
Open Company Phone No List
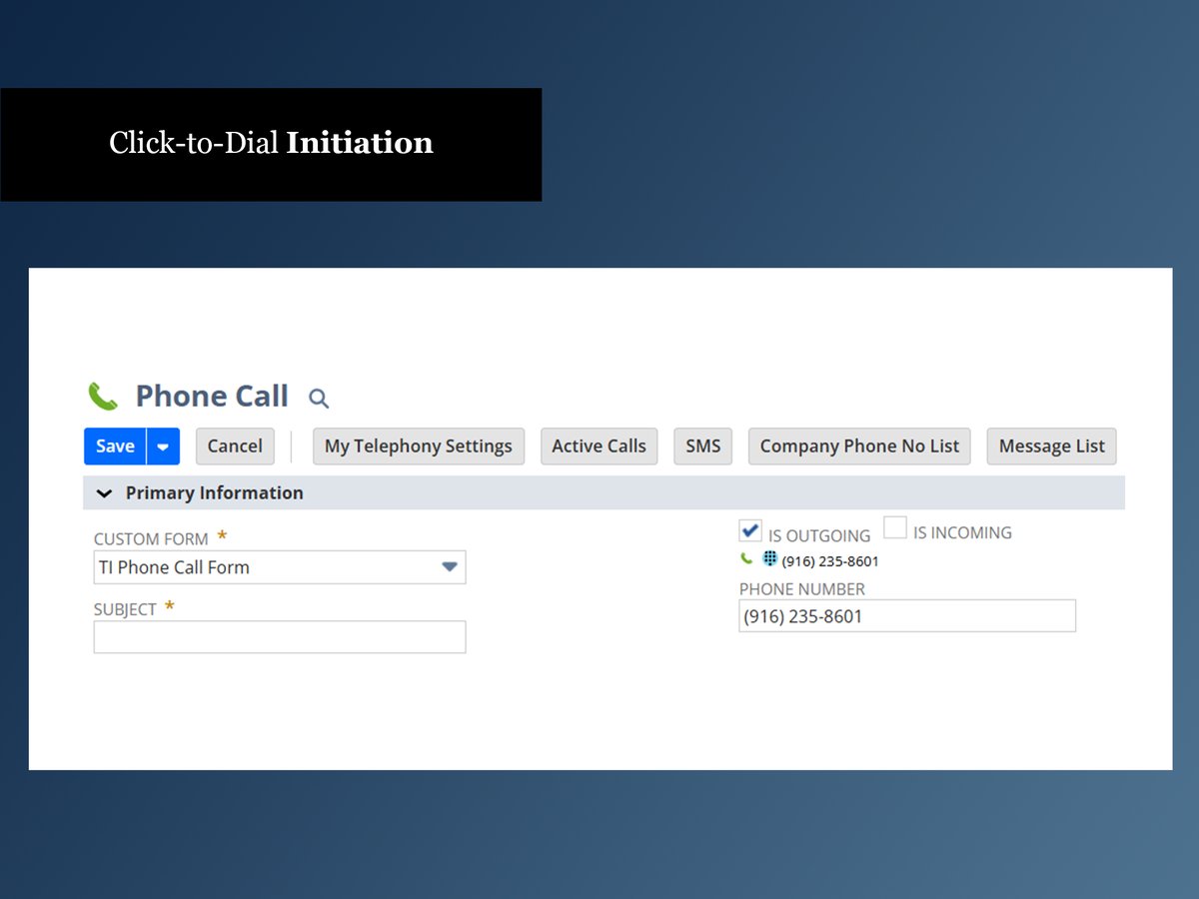pyautogui.click(x=859, y=447)
